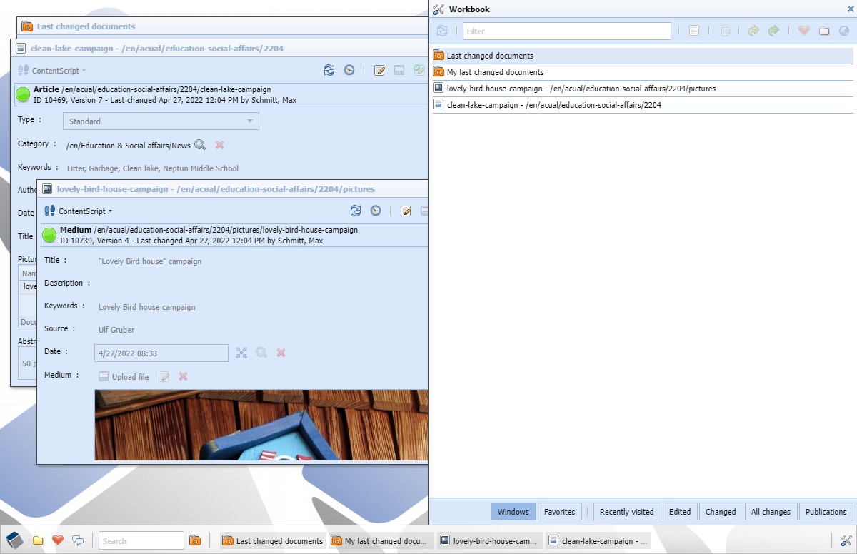Image resolution: width=857 pixels, height=554 pixels.
Task: Click the Filter input field in Workbook
Action: (566, 31)
